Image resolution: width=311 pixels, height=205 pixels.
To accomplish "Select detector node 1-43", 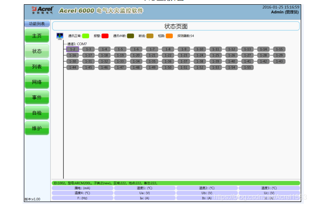I will click(x=279, y=61).
